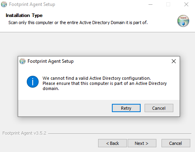Click the installer globe logo in the header
This screenshot has width=195, height=152.
coord(183,21)
